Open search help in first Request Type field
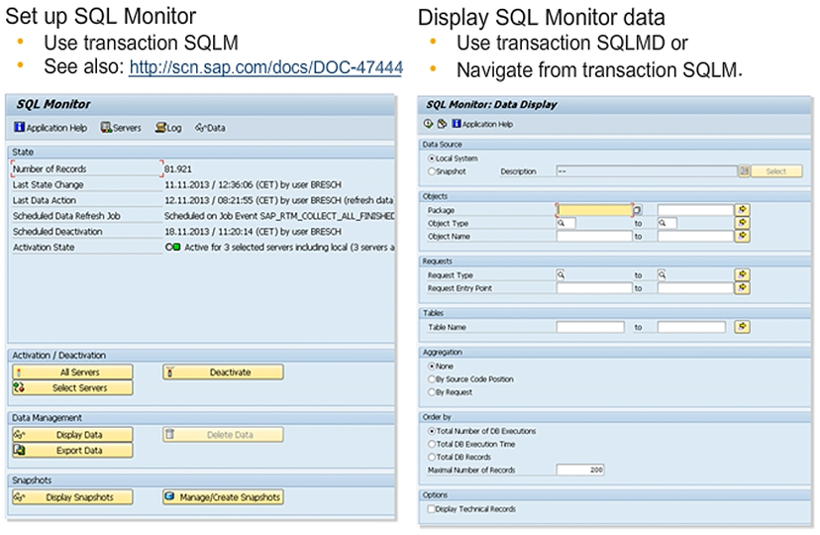 tap(562, 274)
